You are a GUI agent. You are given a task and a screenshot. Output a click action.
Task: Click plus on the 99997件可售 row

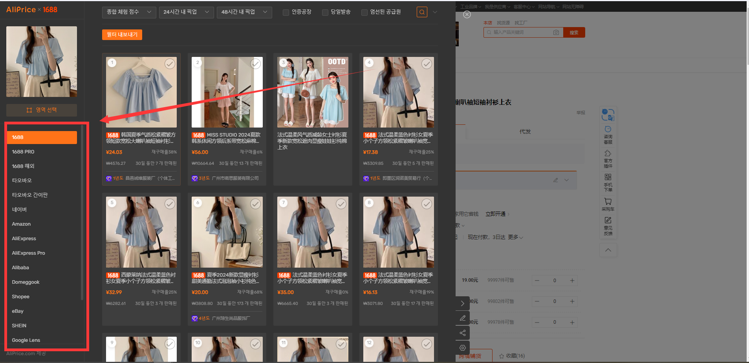click(572, 281)
